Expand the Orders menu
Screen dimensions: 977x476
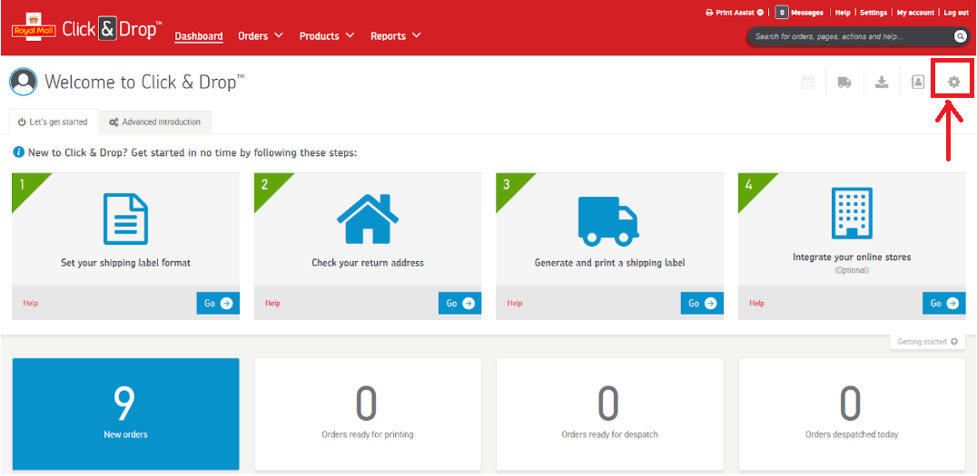(x=261, y=36)
